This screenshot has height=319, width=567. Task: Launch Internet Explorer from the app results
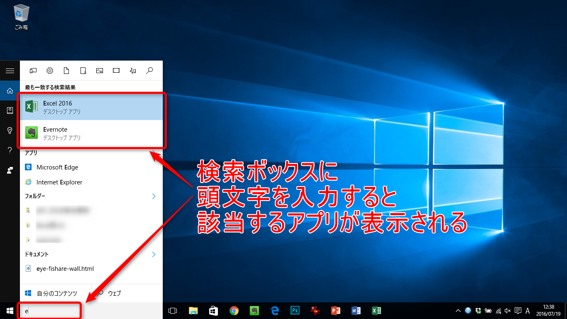point(91,182)
